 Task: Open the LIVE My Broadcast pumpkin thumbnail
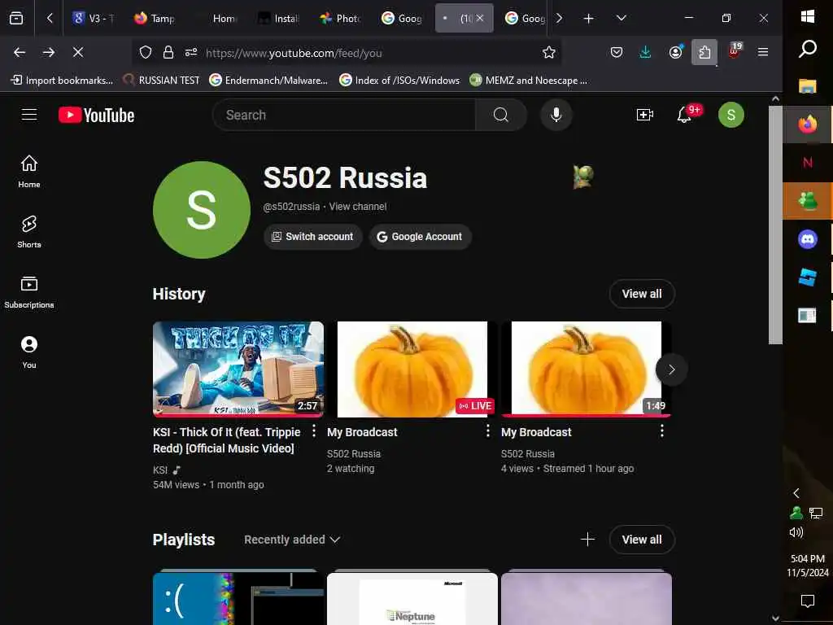pyautogui.click(x=412, y=369)
